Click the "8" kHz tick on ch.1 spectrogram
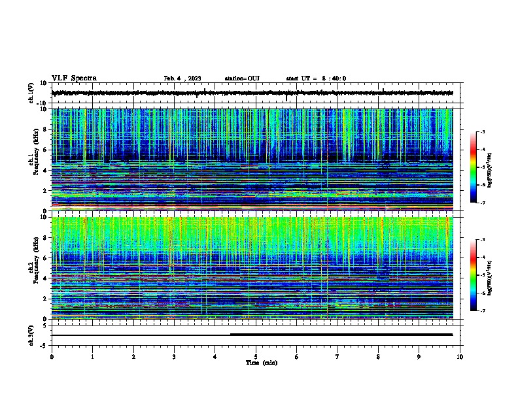This screenshot has height=400, width=518. pos(46,129)
